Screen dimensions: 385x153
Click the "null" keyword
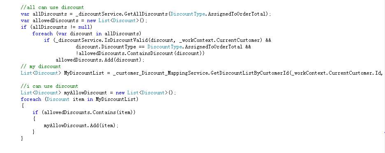click(84, 27)
